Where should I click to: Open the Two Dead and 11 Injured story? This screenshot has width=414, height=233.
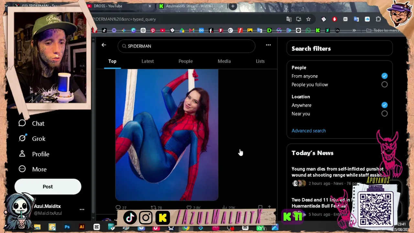point(323,203)
